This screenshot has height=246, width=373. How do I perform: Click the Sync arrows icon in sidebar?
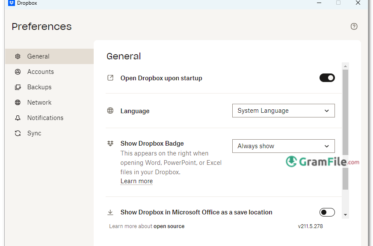(18, 133)
